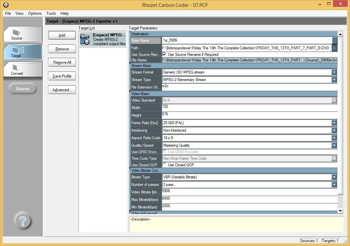This screenshot has width=350, height=246.
Task: Select the [Legacy] MPEG-2 target entry
Action: (103, 40)
